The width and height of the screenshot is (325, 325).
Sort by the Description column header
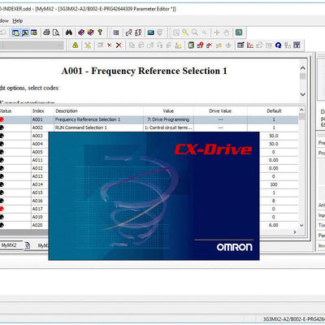click(x=67, y=111)
